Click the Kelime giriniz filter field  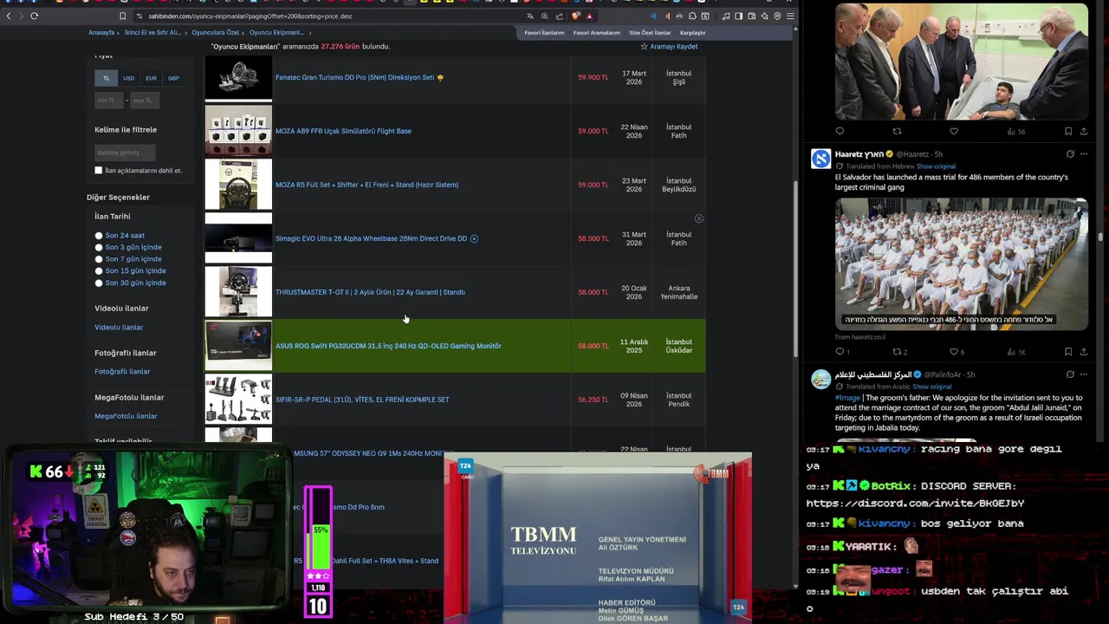click(125, 153)
